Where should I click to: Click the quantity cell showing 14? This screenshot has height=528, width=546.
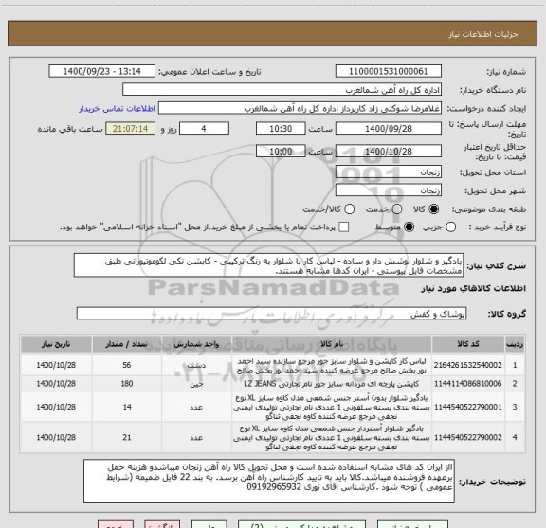click(126, 407)
